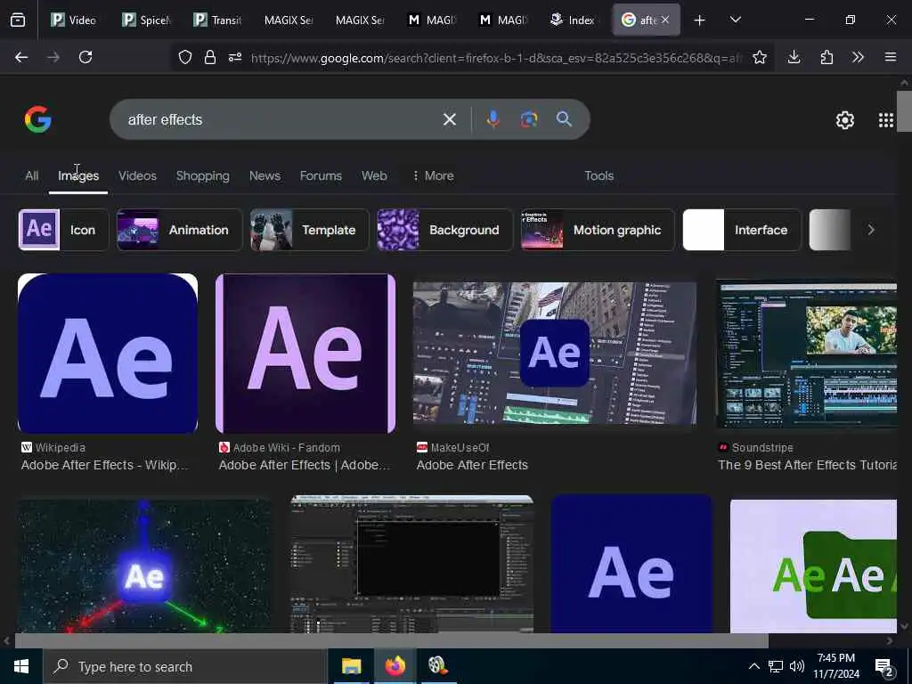The image size is (912, 684).
Task: Click the Google logo
Action: click(x=38, y=119)
